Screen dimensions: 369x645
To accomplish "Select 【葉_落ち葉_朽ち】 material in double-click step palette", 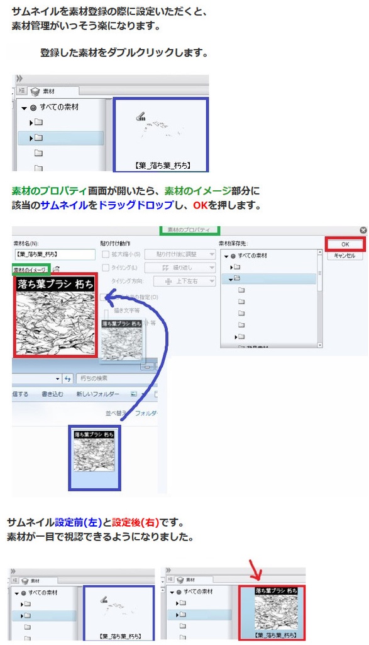I will (x=161, y=135).
